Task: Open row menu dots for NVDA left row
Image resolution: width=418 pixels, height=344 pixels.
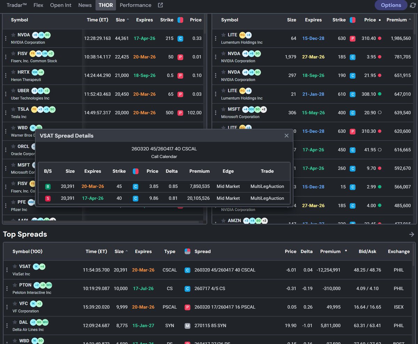Action: 6,38
